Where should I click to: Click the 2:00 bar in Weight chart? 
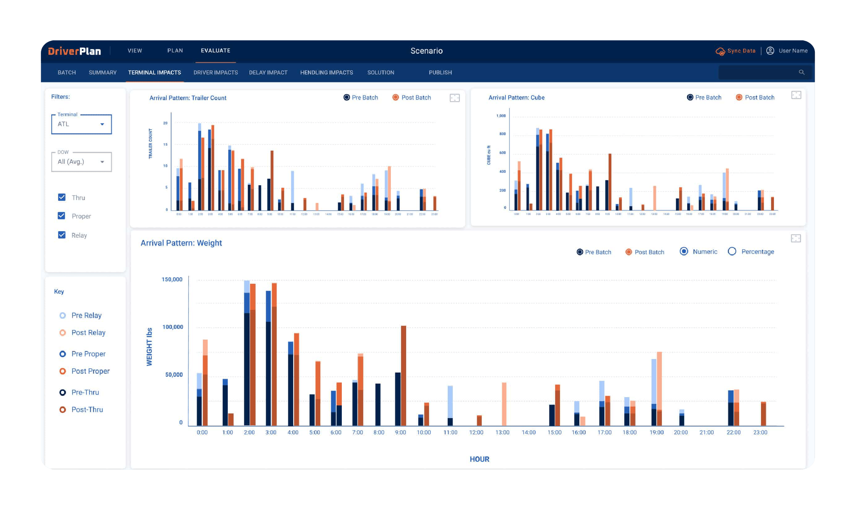pos(250,353)
